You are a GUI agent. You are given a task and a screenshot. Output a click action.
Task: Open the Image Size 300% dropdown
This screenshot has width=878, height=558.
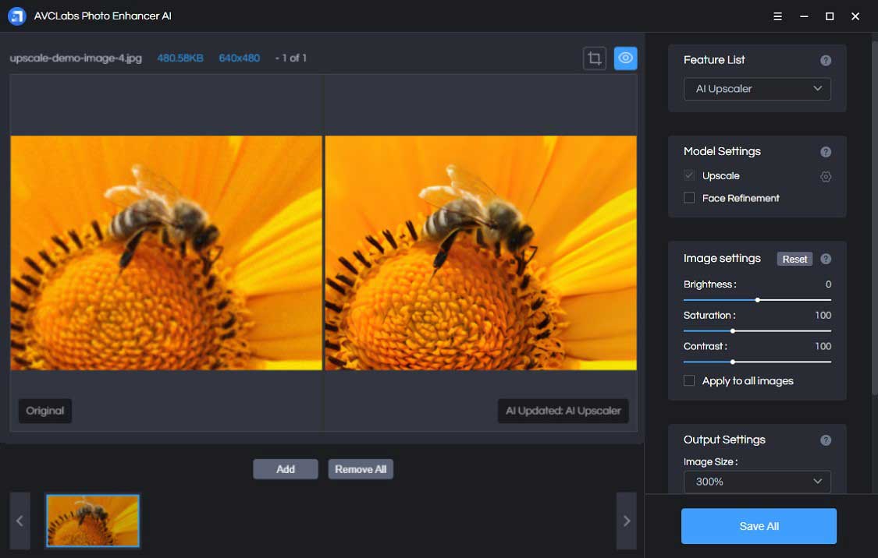[x=757, y=482]
